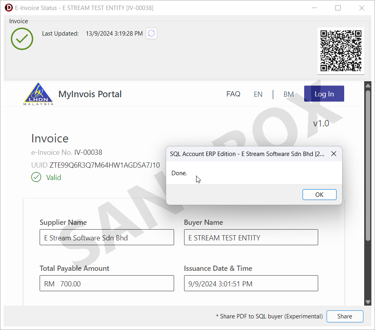This screenshot has height=330, width=375.
Task: Click the Total Payable Amount field
Action: (107, 284)
